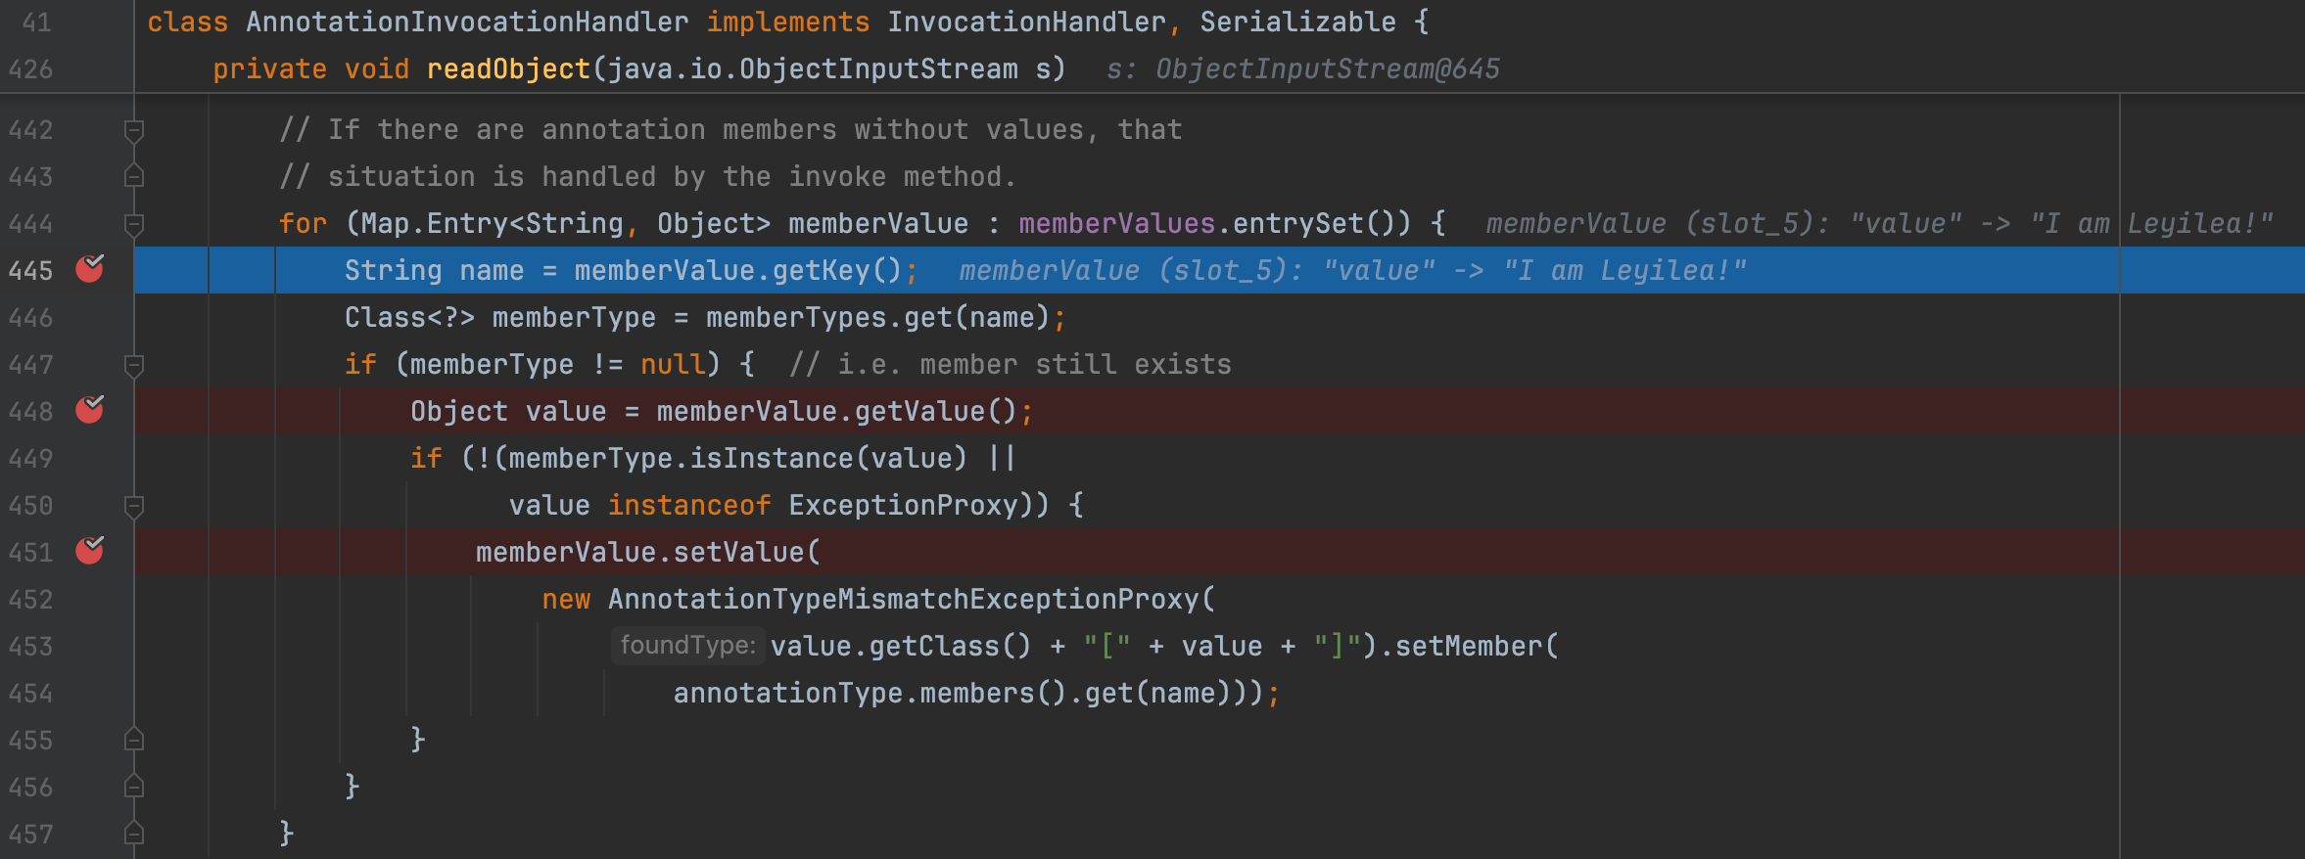Image resolution: width=2305 pixels, height=859 pixels.
Task: Disable the breakpoint on line 451
Action: (89, 551)
